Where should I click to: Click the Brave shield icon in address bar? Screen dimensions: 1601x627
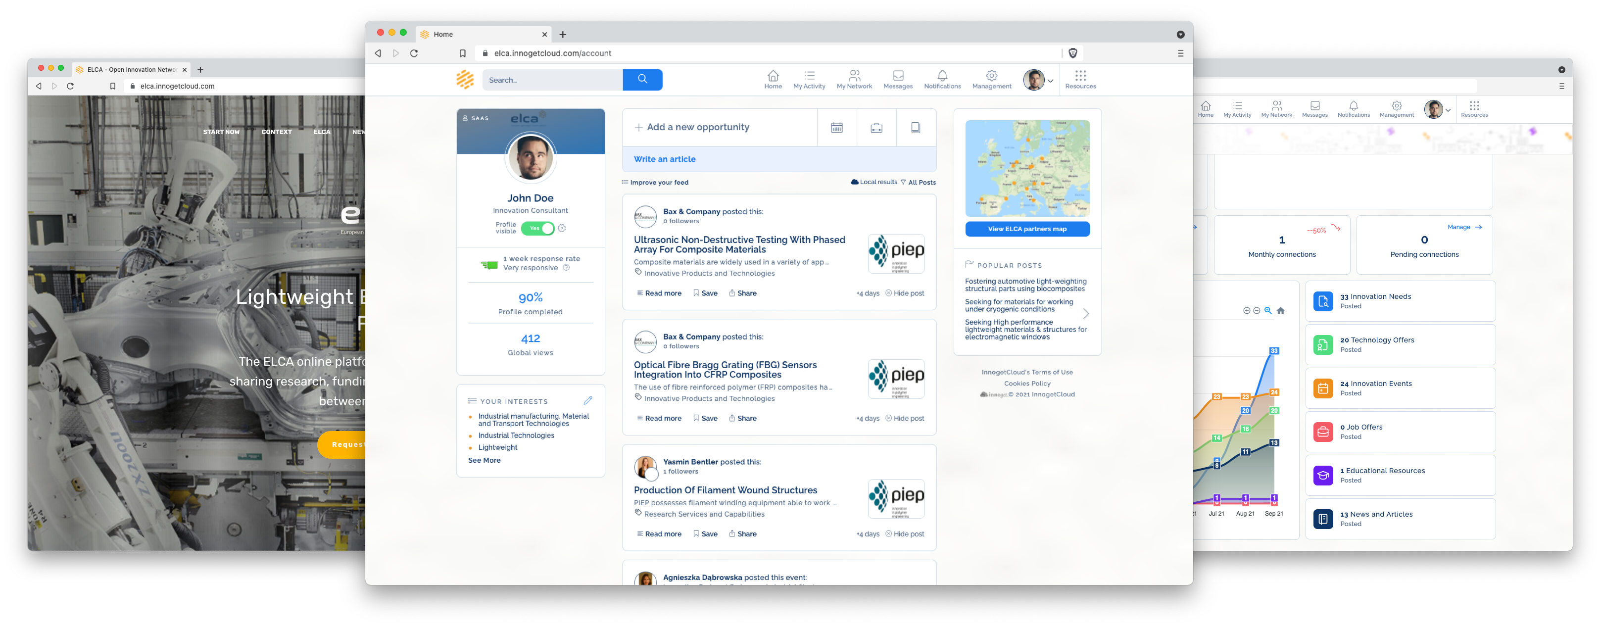tap(1073, 53)
